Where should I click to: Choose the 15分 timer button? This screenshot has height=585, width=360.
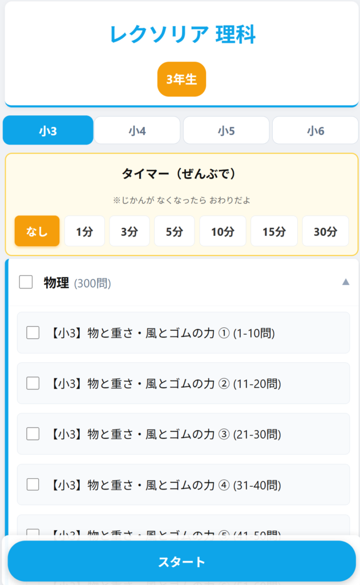coord(274,231)
